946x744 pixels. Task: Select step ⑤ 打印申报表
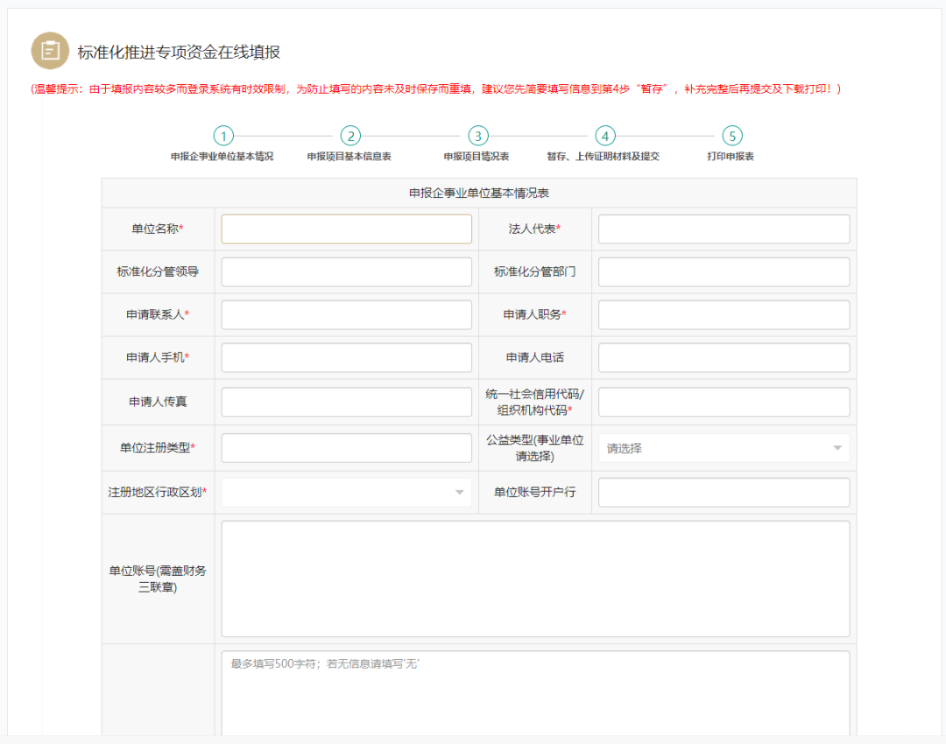(x=732, y=137)
